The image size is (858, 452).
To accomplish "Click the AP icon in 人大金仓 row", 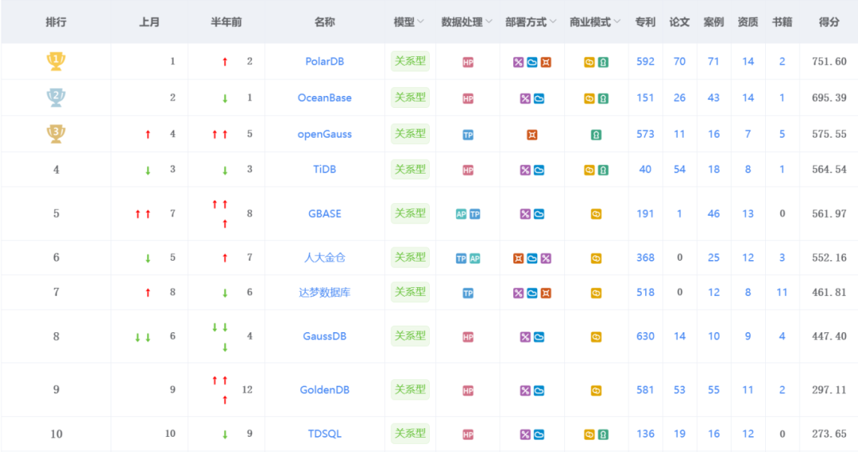I will point(475,259).
